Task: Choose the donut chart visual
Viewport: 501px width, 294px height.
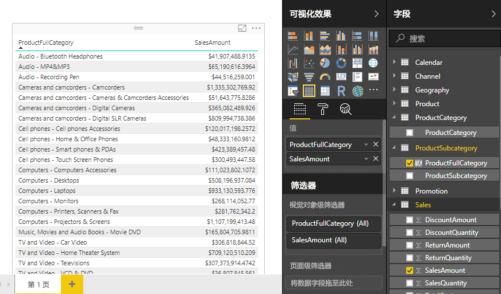Action: coord(341,63)
